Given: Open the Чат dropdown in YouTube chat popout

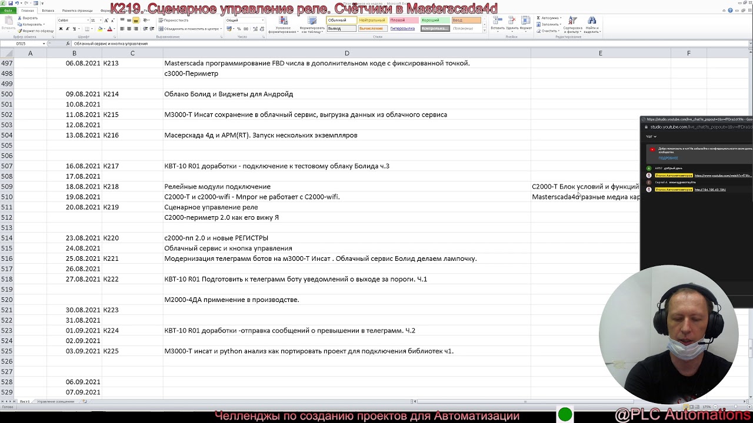Looking at the screenshot, I should (651, 136).
